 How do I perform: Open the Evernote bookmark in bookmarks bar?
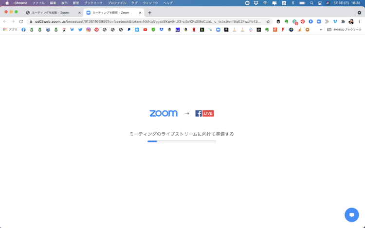tap(267, 30)
